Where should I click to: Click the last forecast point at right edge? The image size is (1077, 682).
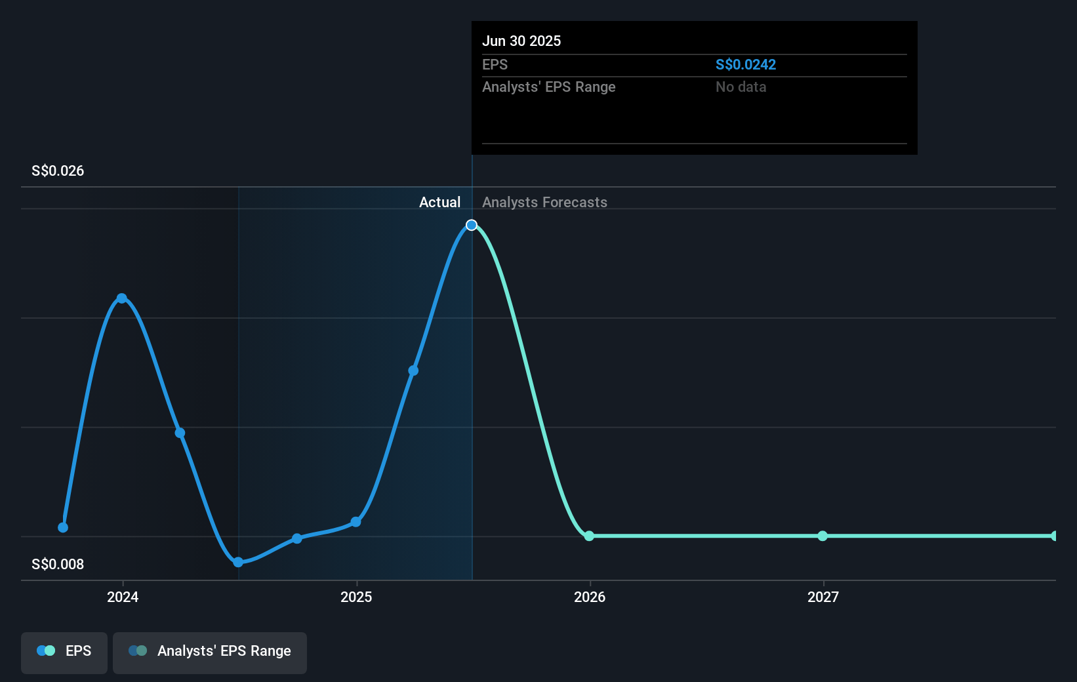point(1054,536)
